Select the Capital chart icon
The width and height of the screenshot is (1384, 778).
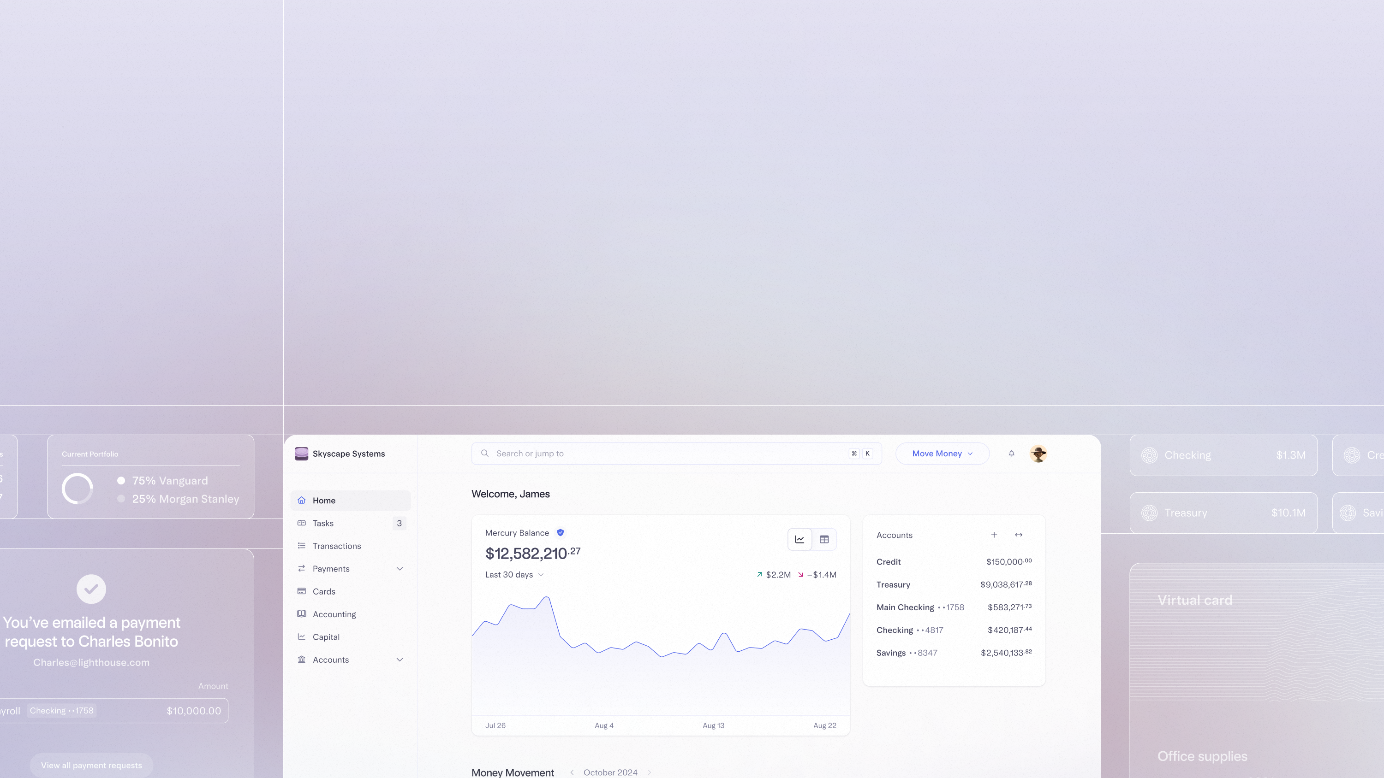pos(302,637)
